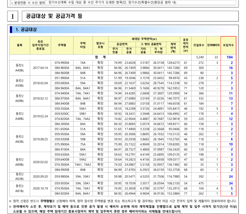Click the date '2020.09.20'

40,177
